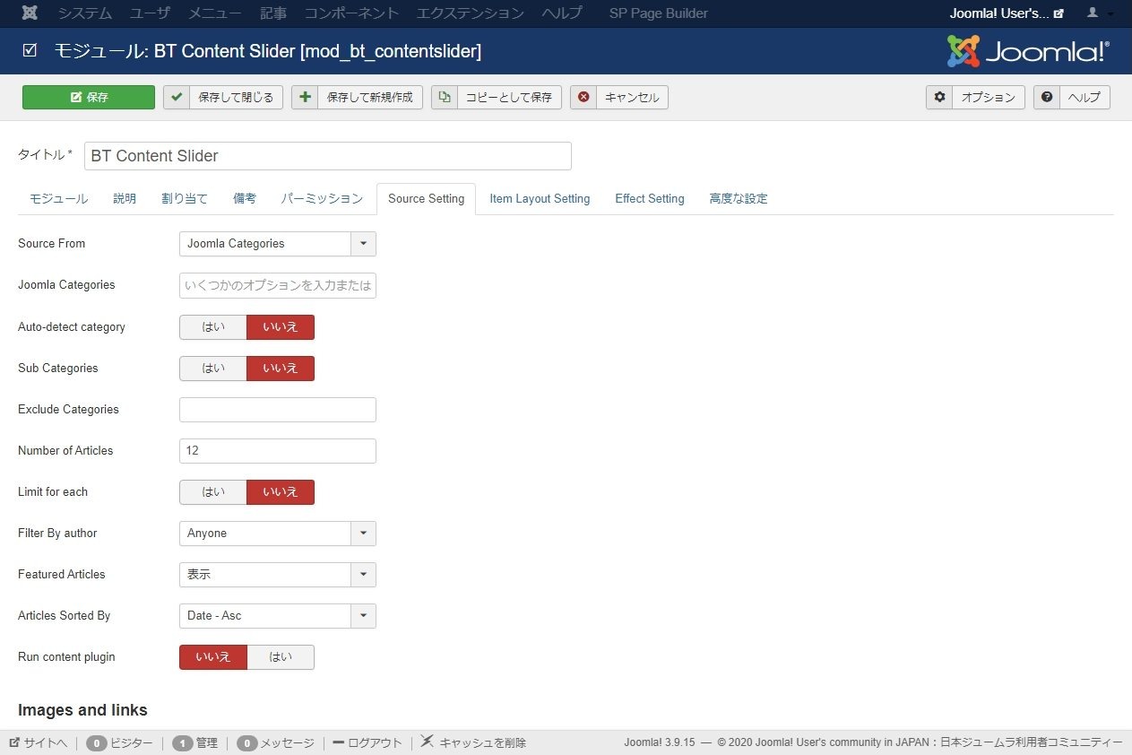Image resolution: width=1132 pixels, height=755 pixels.
Task: Turn on Run content plugin with はい
Action: tap(281, 657)
